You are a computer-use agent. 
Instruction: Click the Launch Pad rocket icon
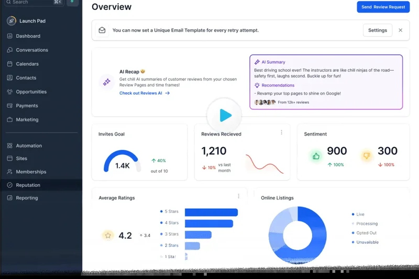[x=12, y=21]
